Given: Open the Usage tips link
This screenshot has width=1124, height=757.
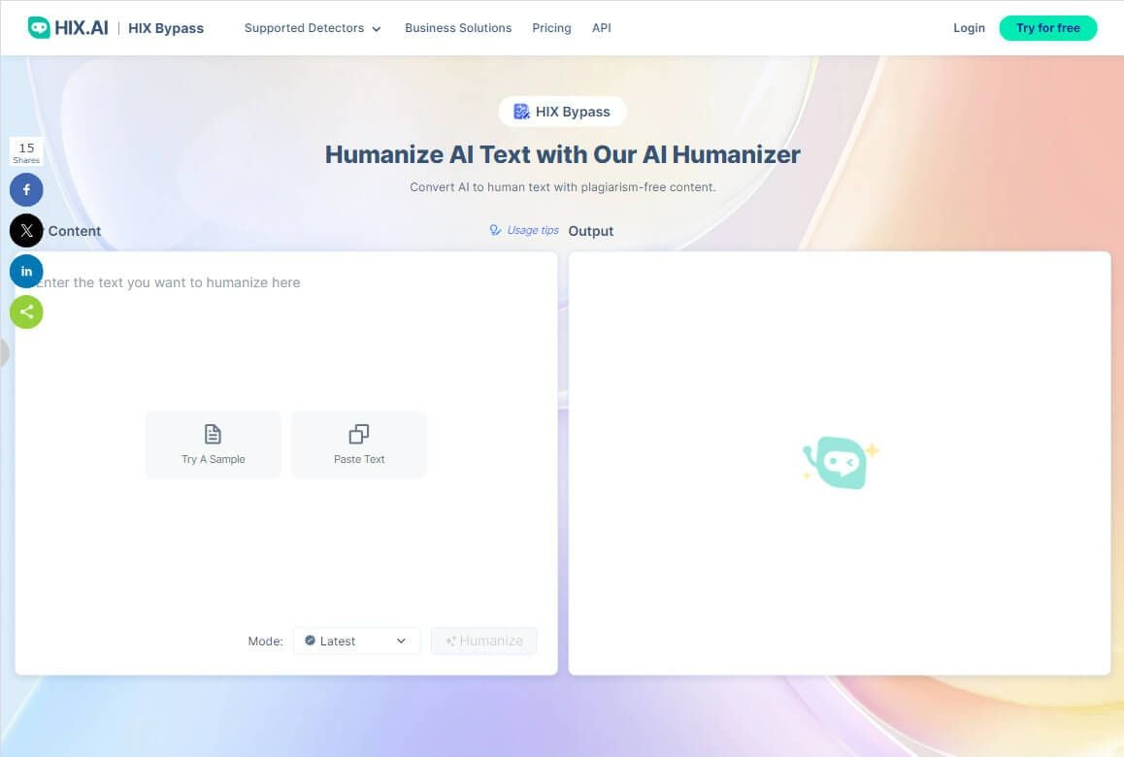Looking at the screenshot, I should click(525, 231).
